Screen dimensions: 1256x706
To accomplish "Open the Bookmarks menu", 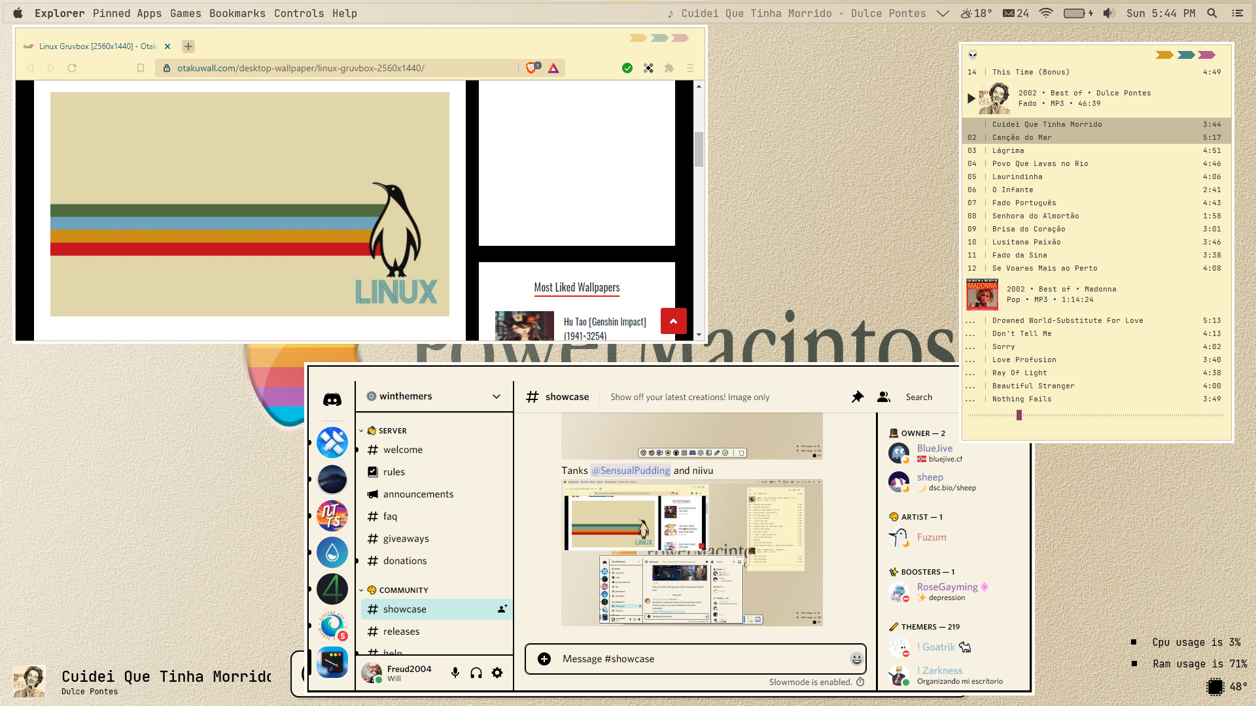I will pos(237,13).
